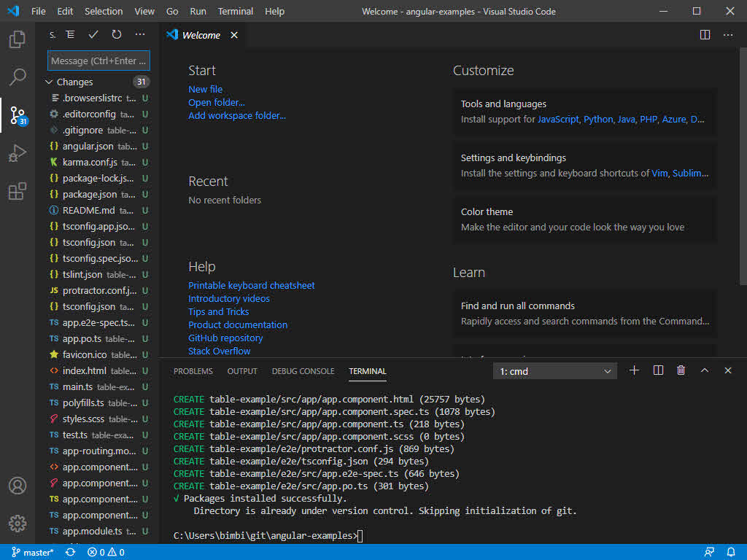Open the terminal selector dropdown '1: cmd'

[x=555, y=371]
